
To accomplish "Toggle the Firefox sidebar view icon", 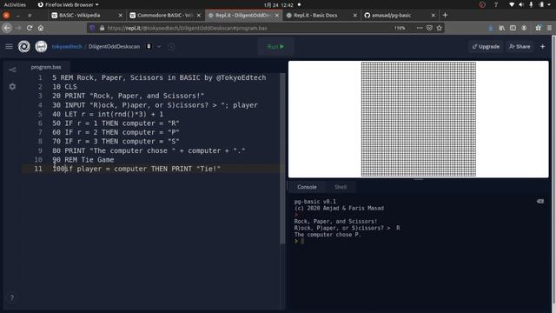I will 513,28.
